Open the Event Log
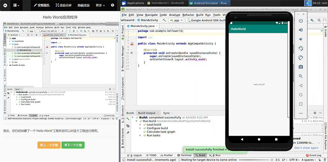 (313, 155)
